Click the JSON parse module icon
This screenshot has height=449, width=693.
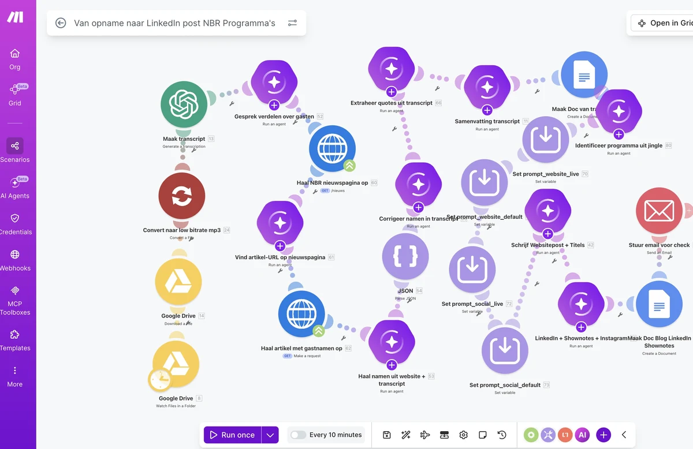pyautogui.click(x=405, y=257)
